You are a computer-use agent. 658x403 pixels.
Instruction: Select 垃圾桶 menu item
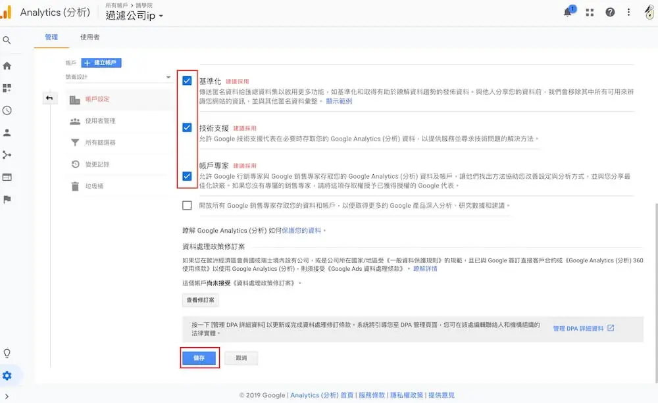coord(120,186)
